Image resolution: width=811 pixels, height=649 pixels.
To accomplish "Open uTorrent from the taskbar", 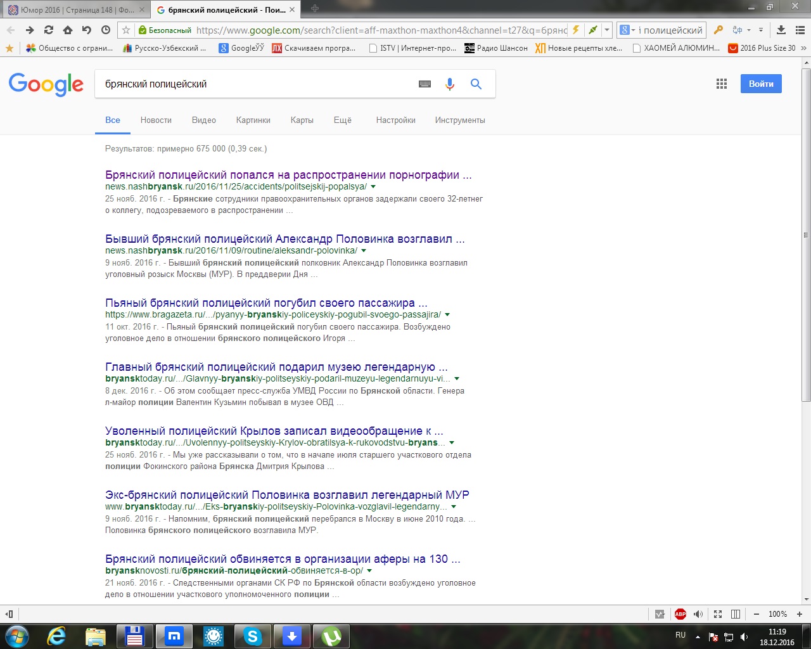I will pos(331,636).
